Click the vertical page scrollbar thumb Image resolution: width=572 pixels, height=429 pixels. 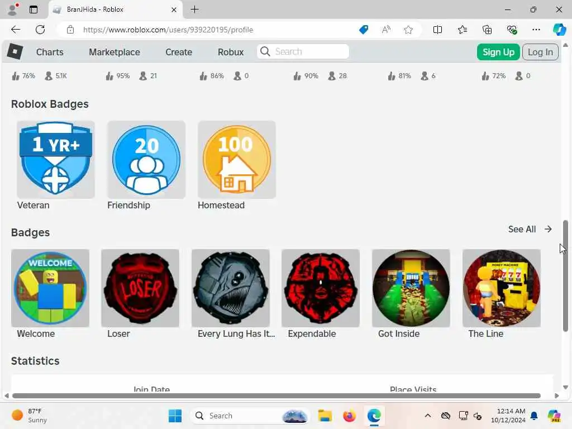click(565, 276)
